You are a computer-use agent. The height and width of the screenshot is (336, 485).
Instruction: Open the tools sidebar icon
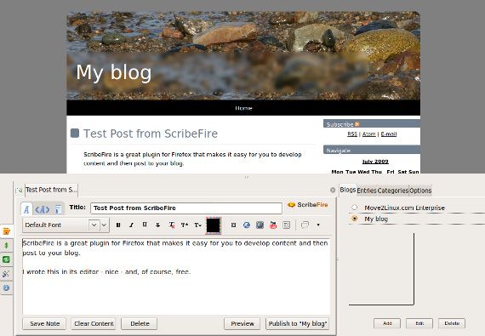click(6, 274)
